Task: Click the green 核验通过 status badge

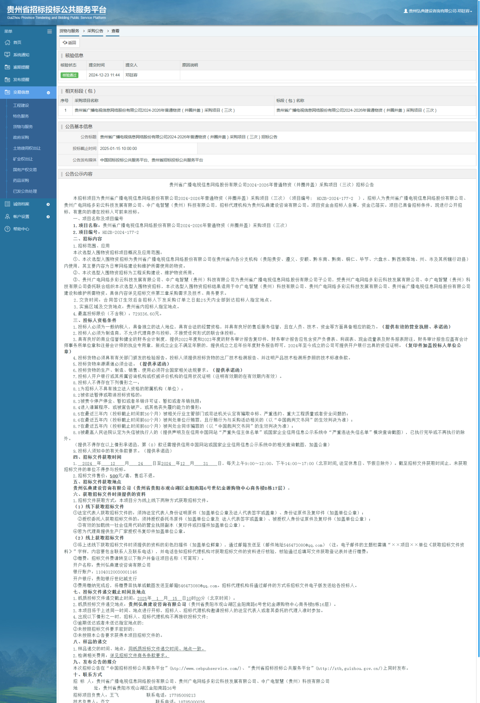Action: (x=69, y=75)
